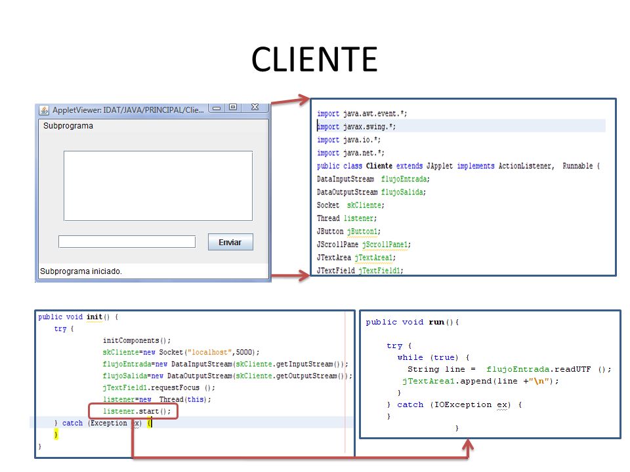Click the "jTextField1.requestFocus ();" line

click(159, 387)
